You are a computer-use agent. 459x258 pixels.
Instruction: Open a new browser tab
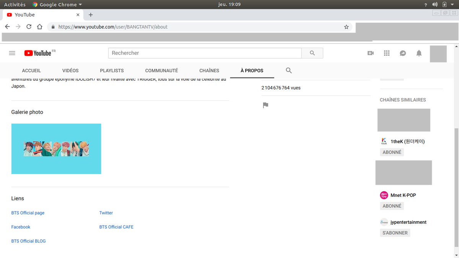[x=91, y=15]
